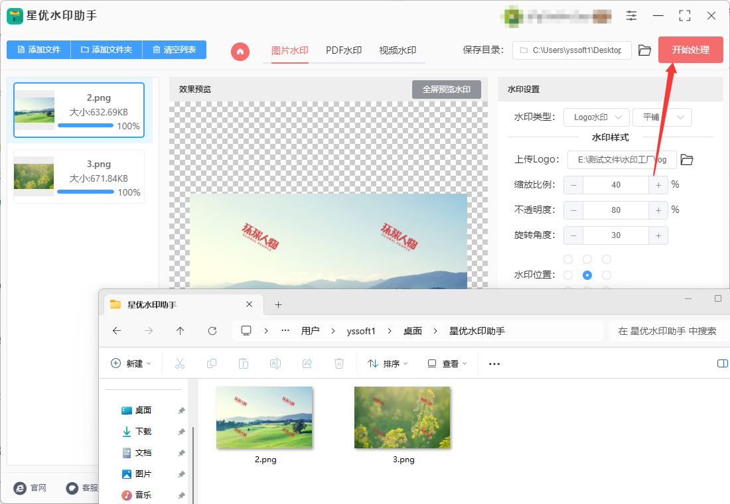This screenshot has height=504, width=730.
Task: Click the 清空列表 button
Action: [x=174, y=50]
